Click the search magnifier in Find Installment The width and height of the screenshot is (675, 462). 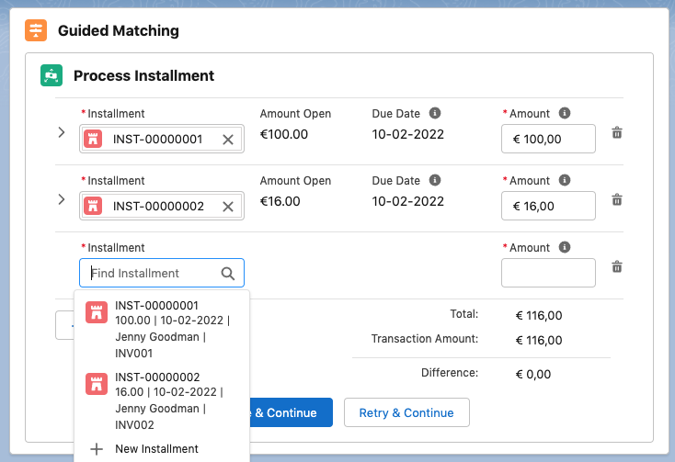pos(228,273)
